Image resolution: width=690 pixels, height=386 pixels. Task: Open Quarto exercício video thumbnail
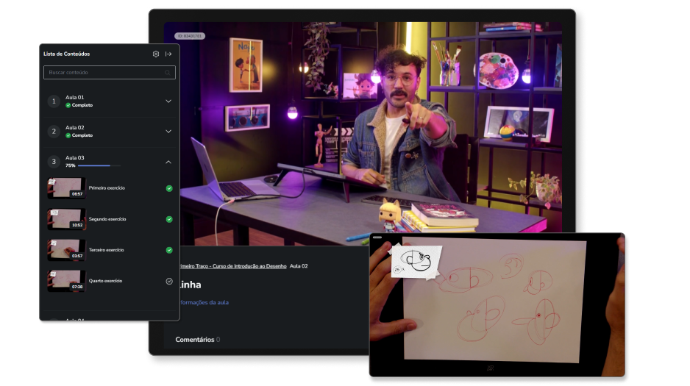[66, 281]
